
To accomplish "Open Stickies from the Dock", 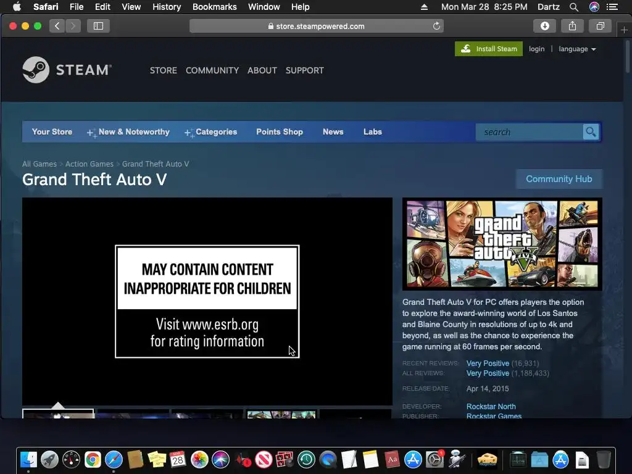I will tap(156, 459).
